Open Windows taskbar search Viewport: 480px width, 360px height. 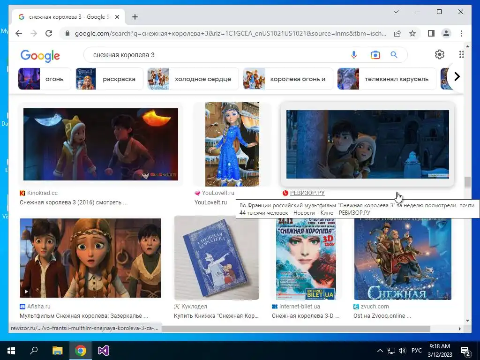coord(34,351)
